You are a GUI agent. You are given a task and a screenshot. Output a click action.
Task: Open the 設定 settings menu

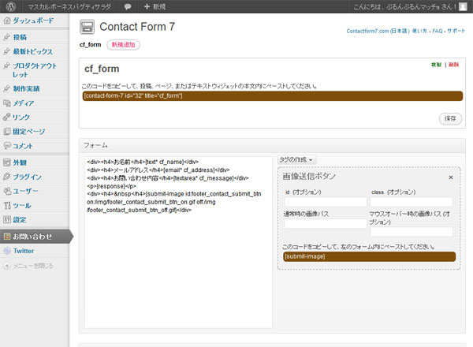pyautogui.click(x=20, y=219)
